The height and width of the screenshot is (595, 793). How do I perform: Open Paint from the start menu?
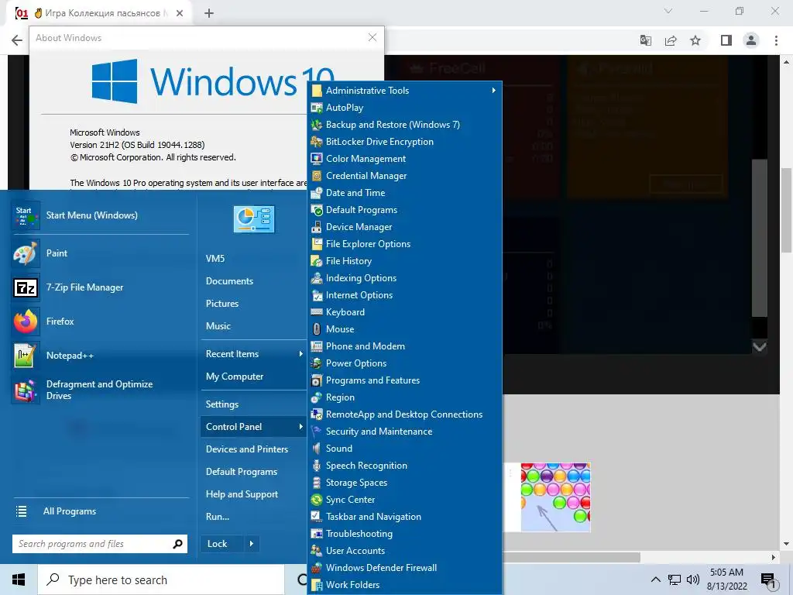pos(100,253)
